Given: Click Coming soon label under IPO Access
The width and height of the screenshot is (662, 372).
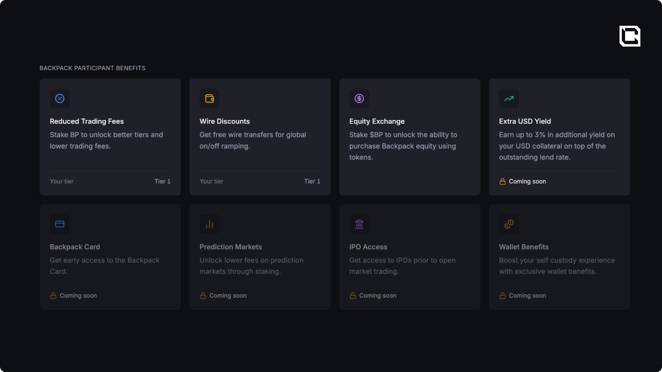Looking at the screenshot, I should [x=378, y=296].
